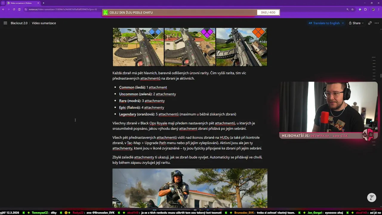Click the text Upgrade Path
Screen dimensions: 382x215
(155, 143)
